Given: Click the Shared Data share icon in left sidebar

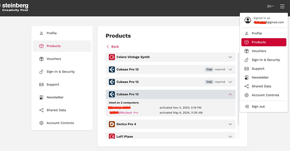Looking at the screenshot, I should [x=42, y=110].
